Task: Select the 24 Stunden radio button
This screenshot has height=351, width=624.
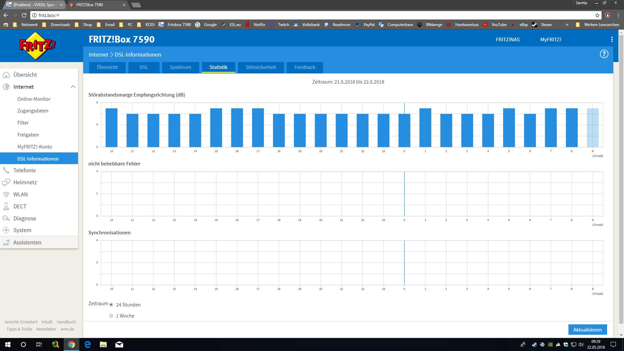Action: [x=111, y=305]
